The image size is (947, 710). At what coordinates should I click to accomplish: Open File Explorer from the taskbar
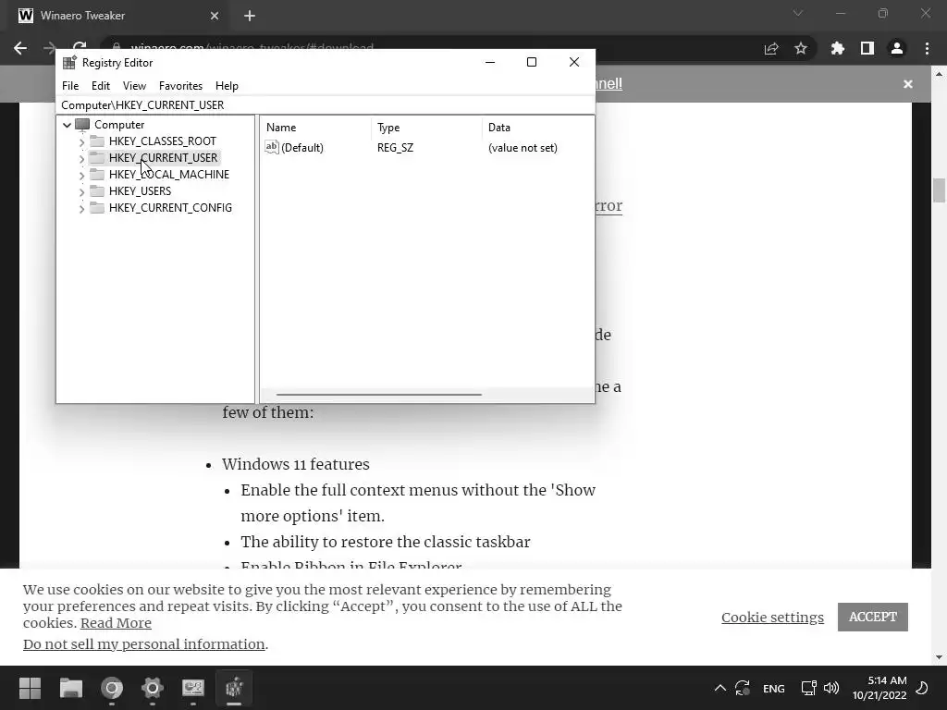pos(70,688)
